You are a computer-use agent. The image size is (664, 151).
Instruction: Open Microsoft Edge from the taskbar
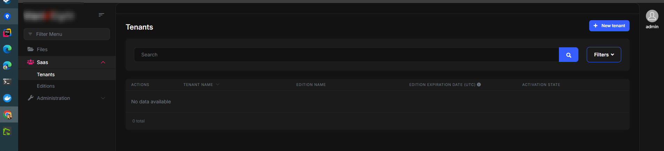click(x=7, y=49)
